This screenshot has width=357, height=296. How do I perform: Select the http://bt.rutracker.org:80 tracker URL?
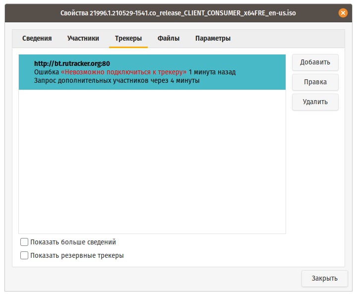click(72, 63)
